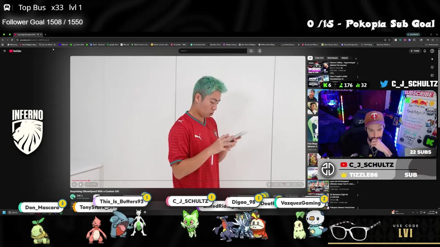Advance filter chips with the right chevron
Screen dimensions: 440x247
[x=356, y=58]
